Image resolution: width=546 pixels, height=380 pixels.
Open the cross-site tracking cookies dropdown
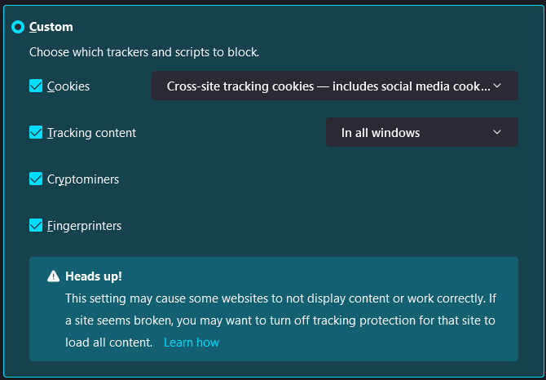tap(328, 86)
